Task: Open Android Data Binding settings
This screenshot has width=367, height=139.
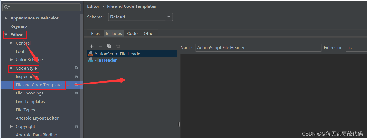Action: [37, 135]
